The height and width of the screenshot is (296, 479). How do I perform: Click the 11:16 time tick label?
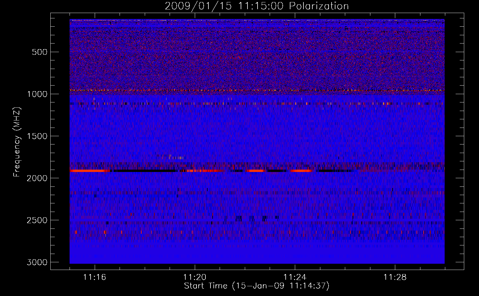click(x=95, y=277)
